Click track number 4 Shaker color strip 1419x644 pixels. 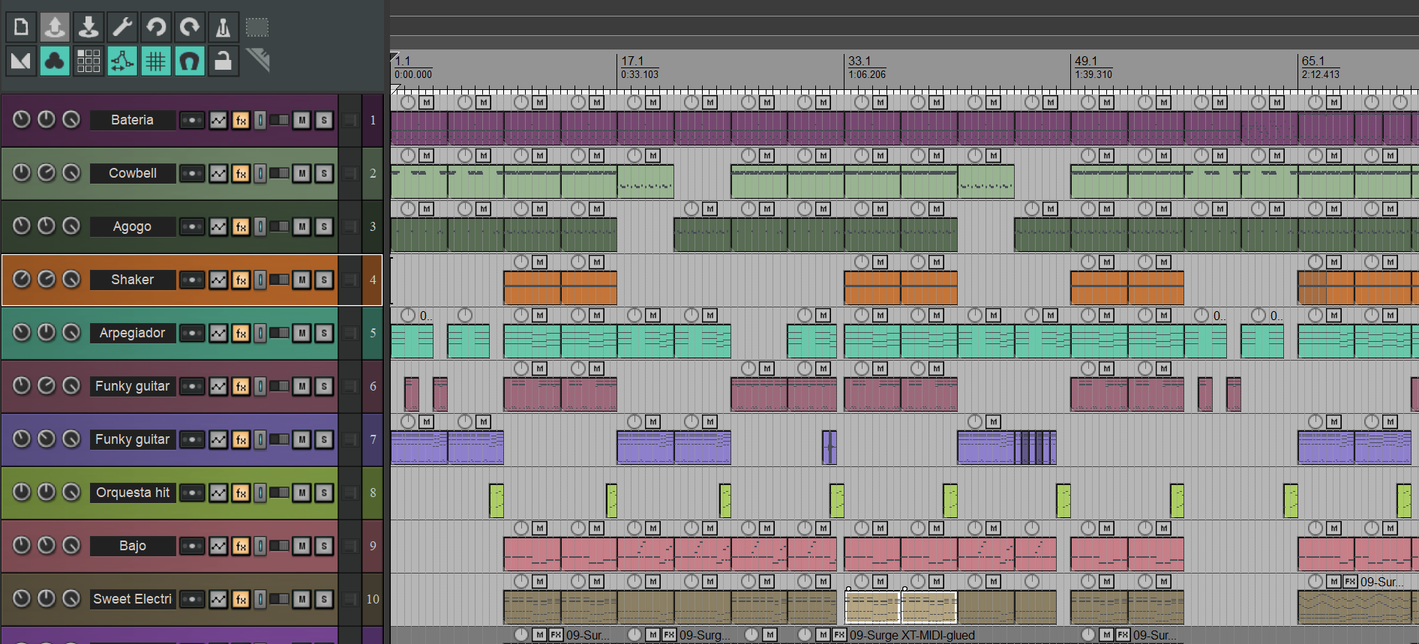tap(373, 280)
